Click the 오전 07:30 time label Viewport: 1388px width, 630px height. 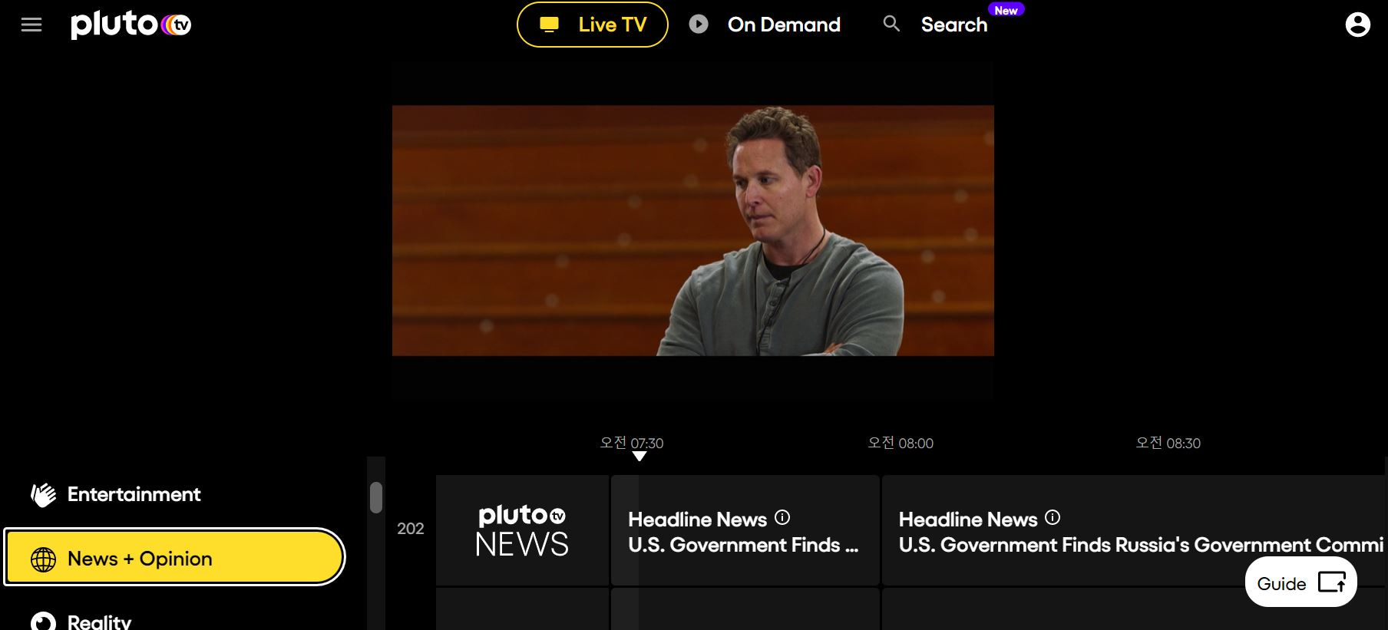[632, 443]
